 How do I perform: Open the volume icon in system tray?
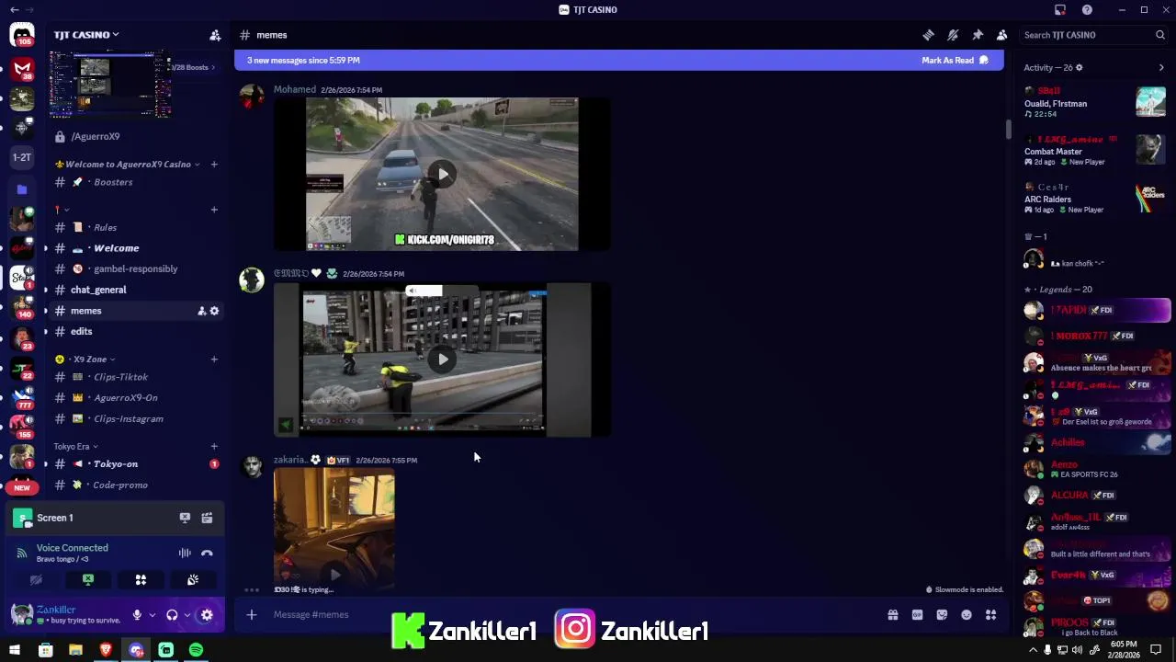coord(1078,650)
